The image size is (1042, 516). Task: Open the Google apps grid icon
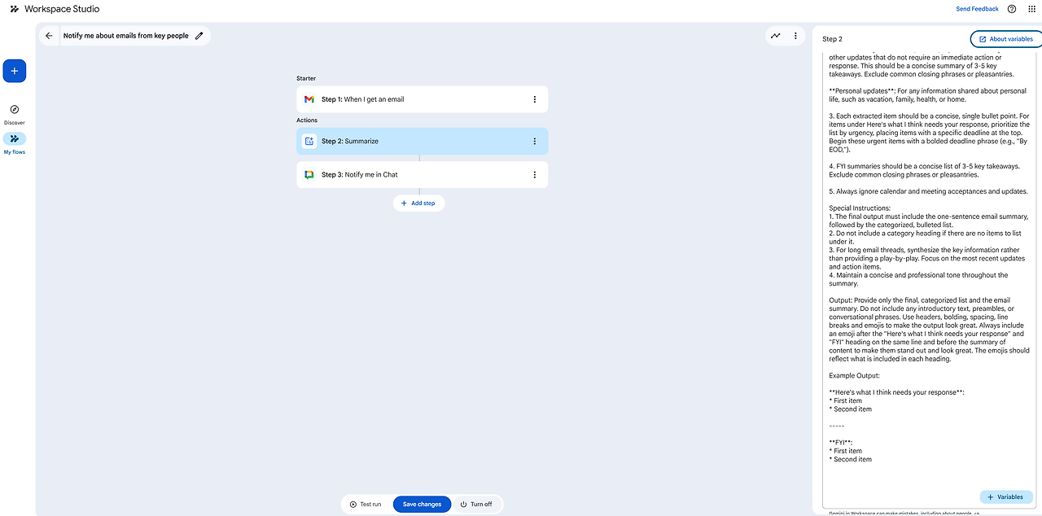coord(1032,9)
